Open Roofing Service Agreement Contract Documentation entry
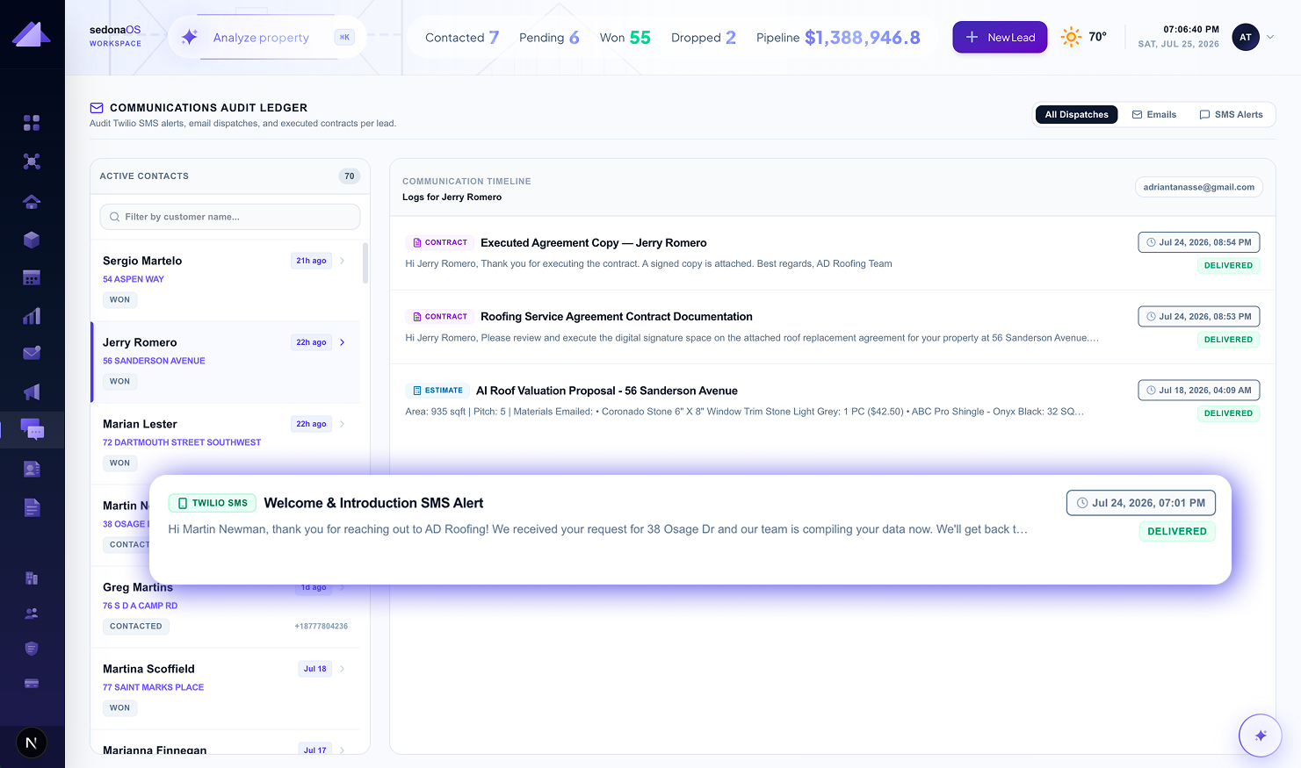 coord(832,327)
